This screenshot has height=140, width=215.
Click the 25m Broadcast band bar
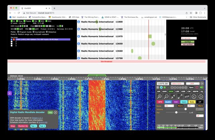coord(106,62)
